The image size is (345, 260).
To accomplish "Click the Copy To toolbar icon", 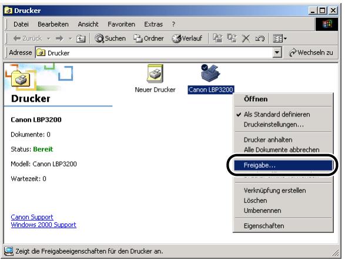I will (232, 38).
